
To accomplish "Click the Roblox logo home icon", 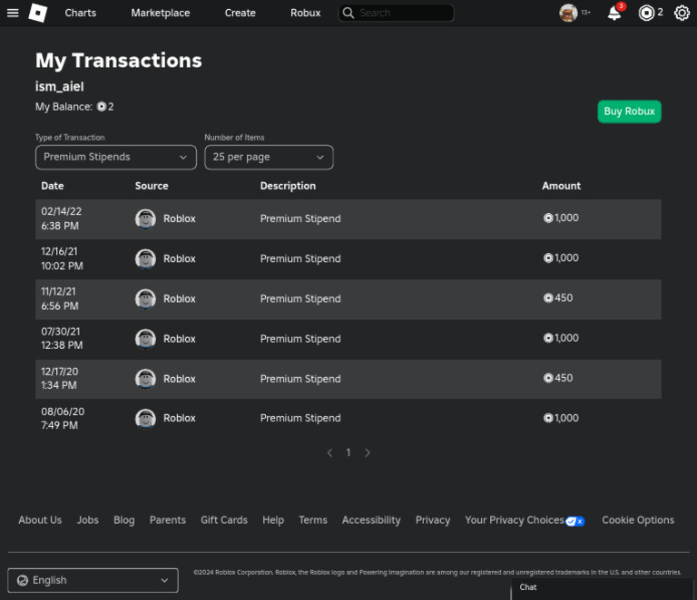I will tap(38, 13).
